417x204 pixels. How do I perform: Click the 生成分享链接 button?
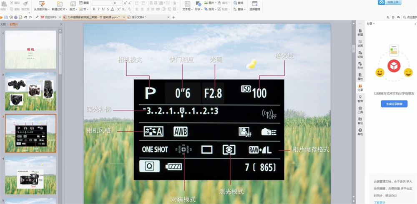click(394, 104)
